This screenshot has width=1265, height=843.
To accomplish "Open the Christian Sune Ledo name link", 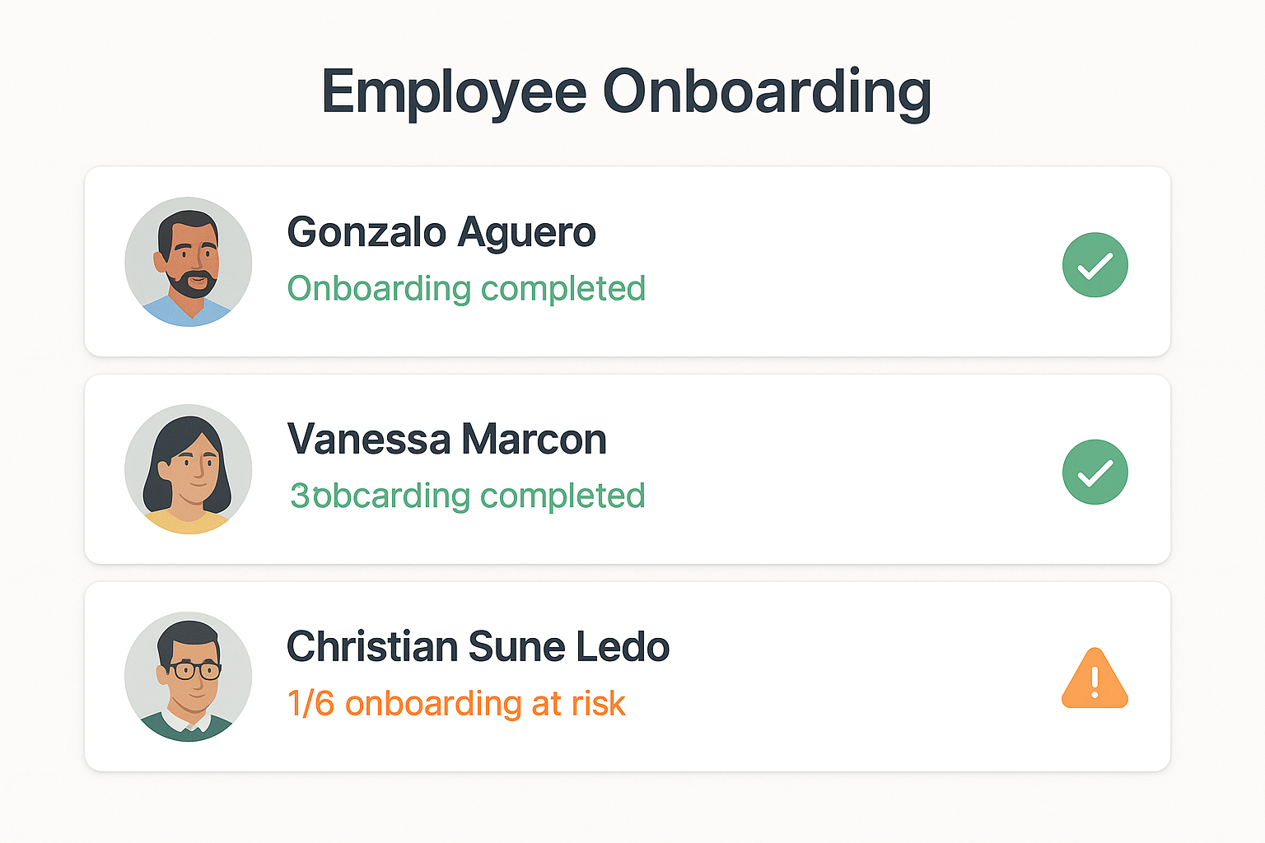I will coord(478,647).
